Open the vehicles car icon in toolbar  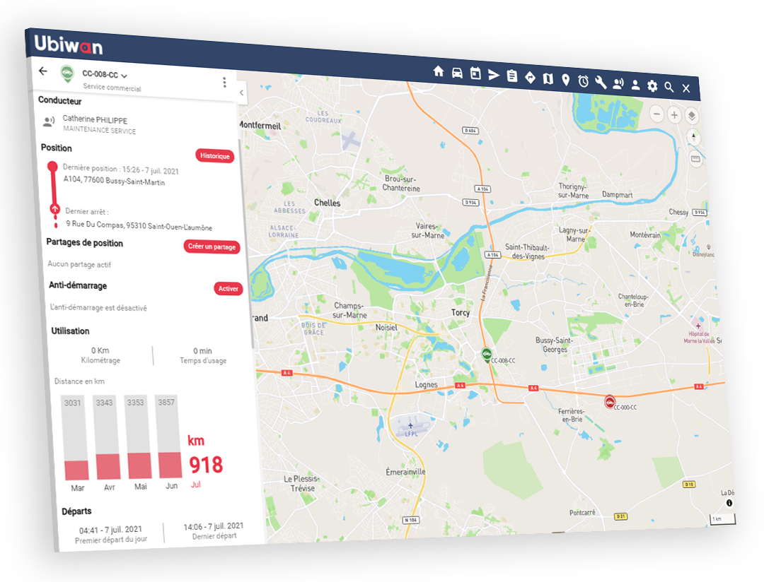(x=457, y=73)
